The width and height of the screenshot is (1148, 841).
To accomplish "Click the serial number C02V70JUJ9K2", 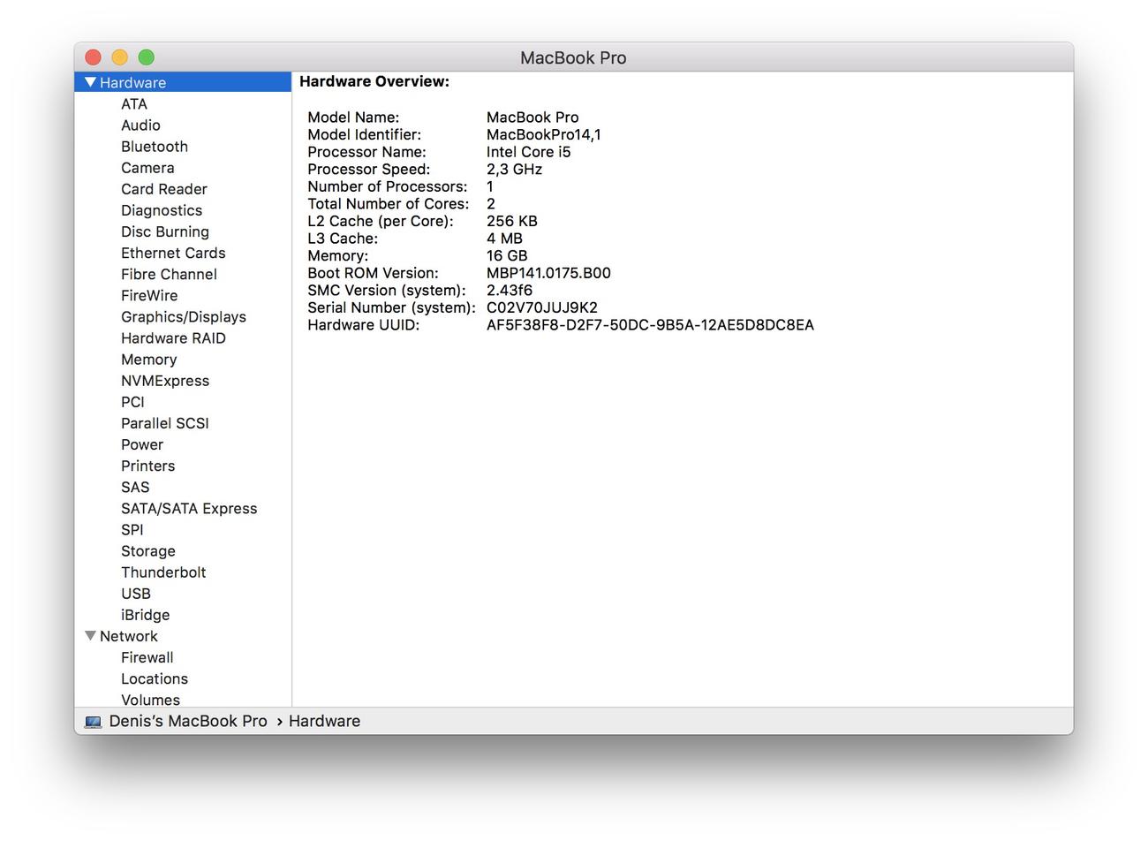I will click(x=542, y=307).
